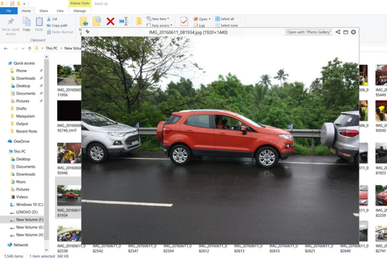Click the Paste icon in the Clipboard group
The width and height of the screenshot is (387, 260).
point(39,21)
